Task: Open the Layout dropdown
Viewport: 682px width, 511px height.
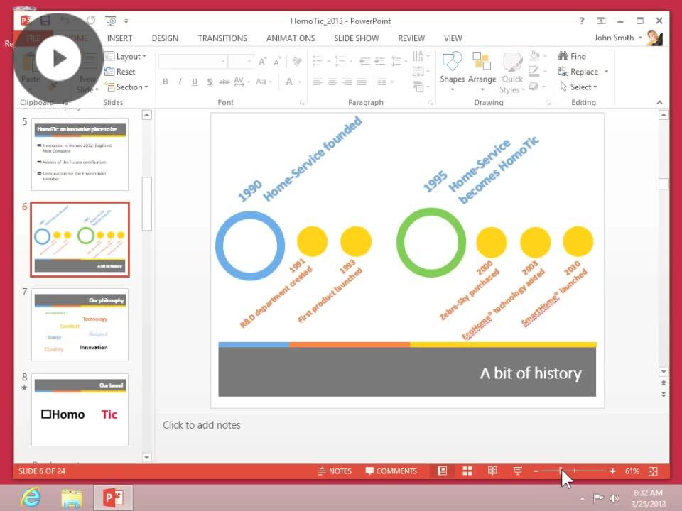Action: (x=126, y=56)
